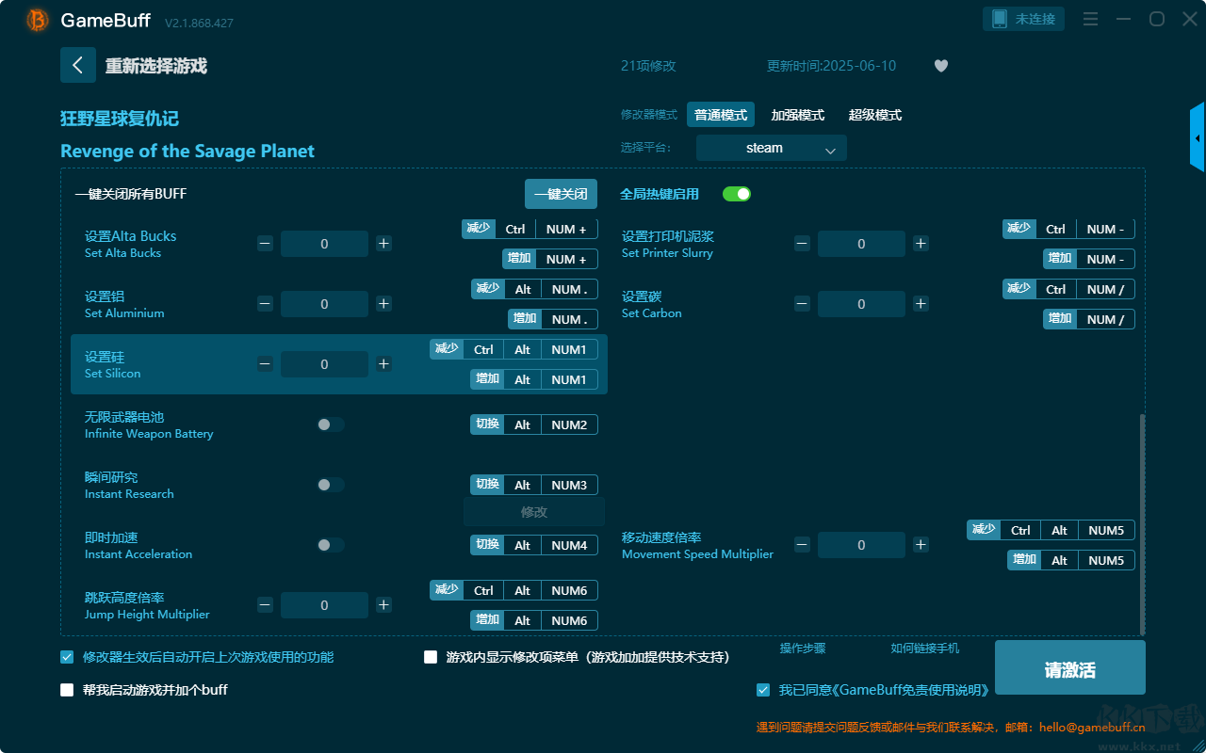Click the 修改 button under Instant Research

click(534, 512)
